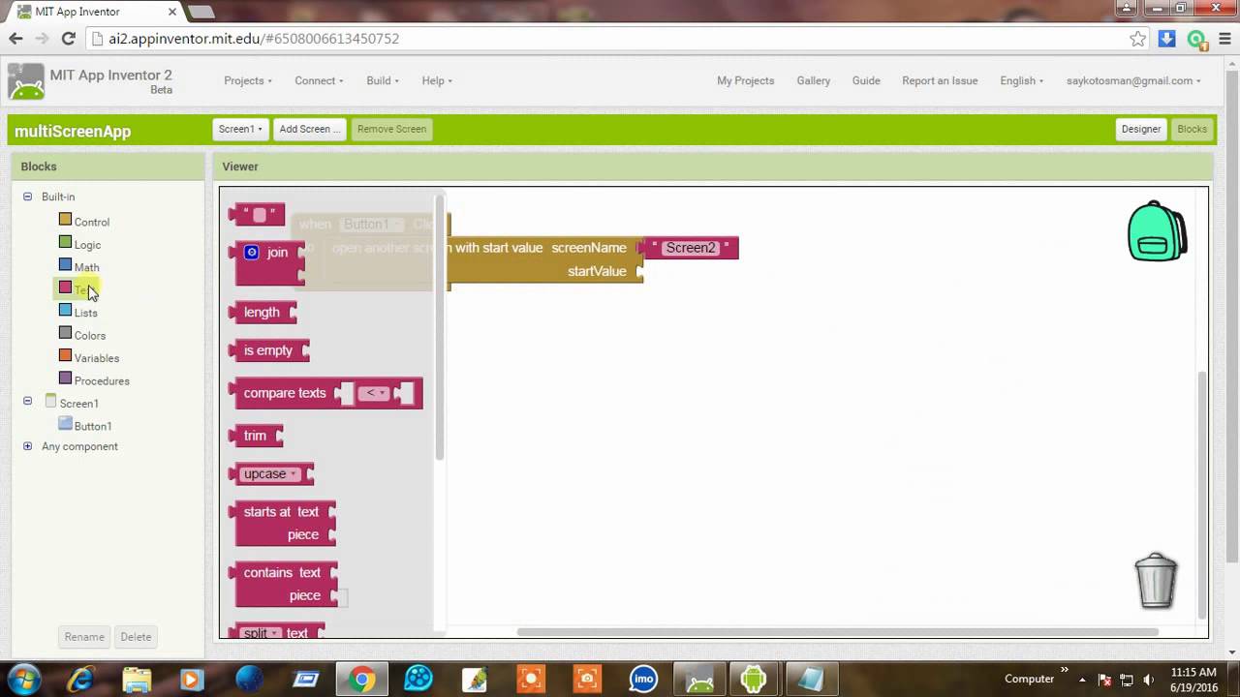This screenshot has width=1240, height=697.
Task: Open the Screen1 dropdown button
Action: point(240,129)
